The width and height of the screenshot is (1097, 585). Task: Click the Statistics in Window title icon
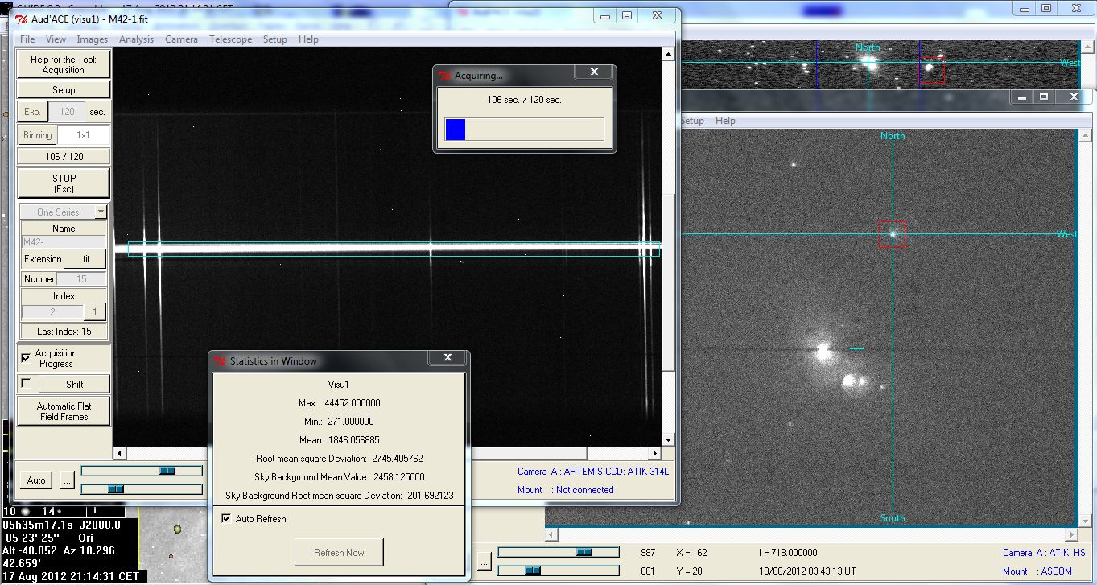coord(220,361)
